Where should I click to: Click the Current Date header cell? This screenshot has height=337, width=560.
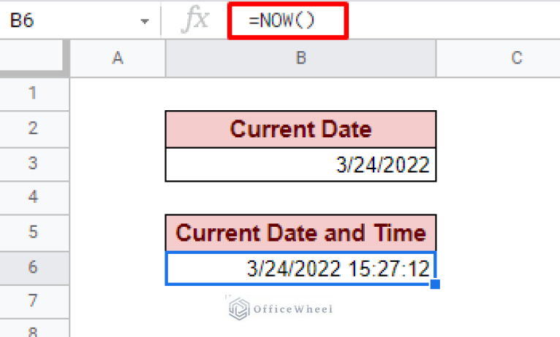click(300, 129)
